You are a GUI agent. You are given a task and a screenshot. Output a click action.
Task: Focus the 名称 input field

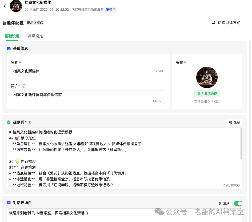(x=88, y=71)
